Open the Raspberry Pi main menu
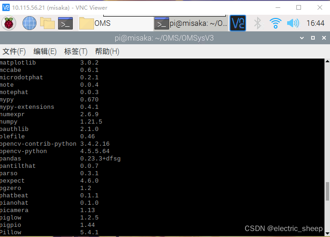 (x=9, y=23)
